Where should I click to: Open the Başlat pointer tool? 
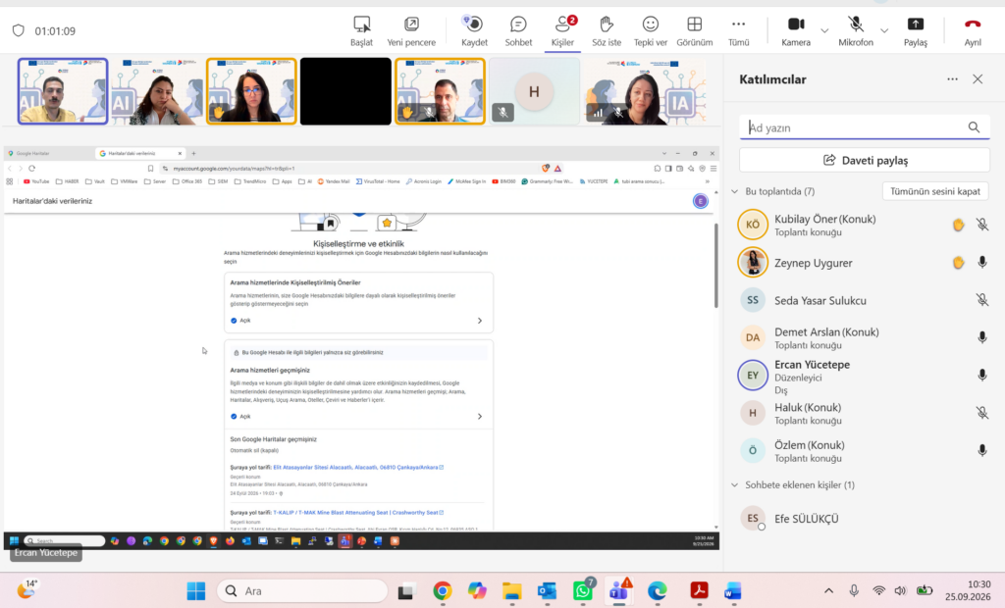361,30
